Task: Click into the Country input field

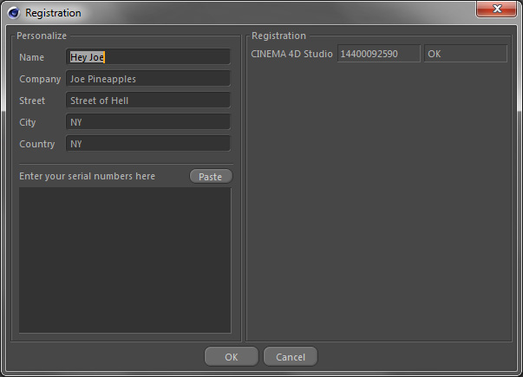Action: [148, 144]
